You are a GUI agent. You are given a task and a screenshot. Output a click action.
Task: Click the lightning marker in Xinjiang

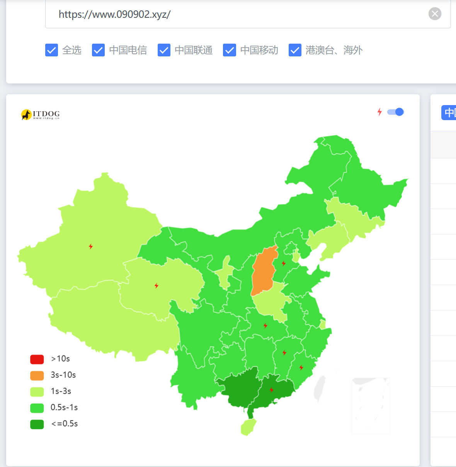pos(91,246)
